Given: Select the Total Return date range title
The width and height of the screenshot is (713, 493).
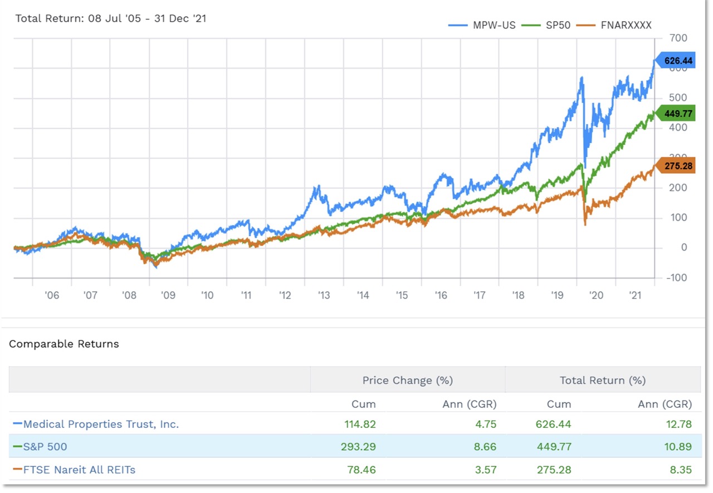Looking at the screenshot, I should (x=111, y=18).
